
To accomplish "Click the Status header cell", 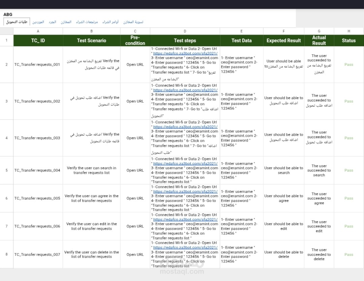I will pyautogui.click(x=349, y=40).
